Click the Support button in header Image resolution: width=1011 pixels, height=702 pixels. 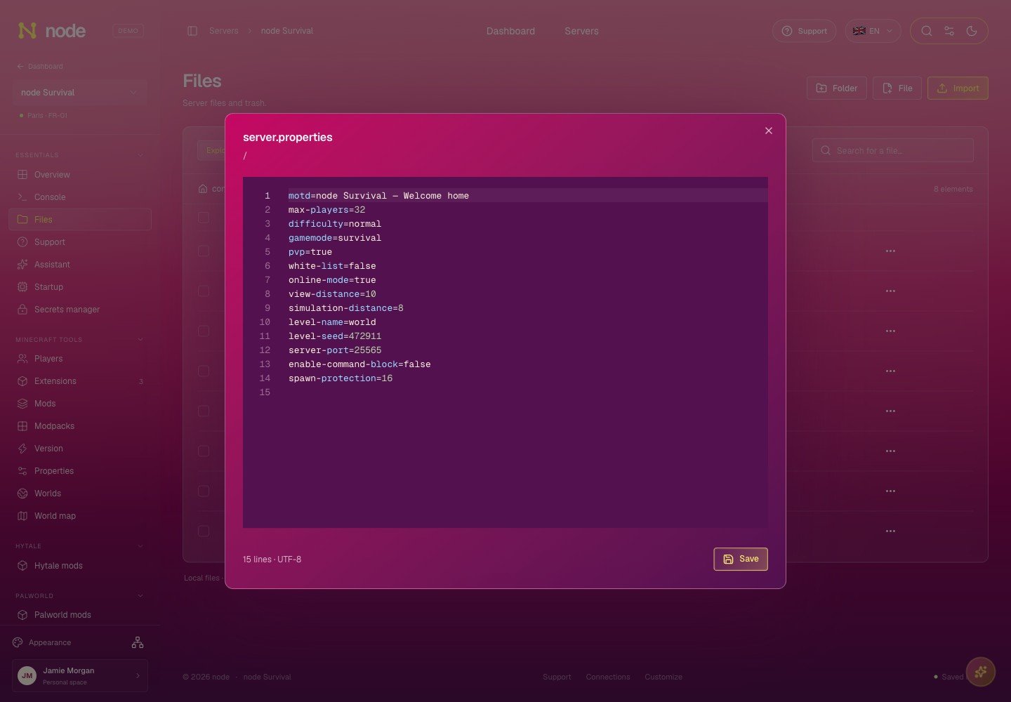804,31
